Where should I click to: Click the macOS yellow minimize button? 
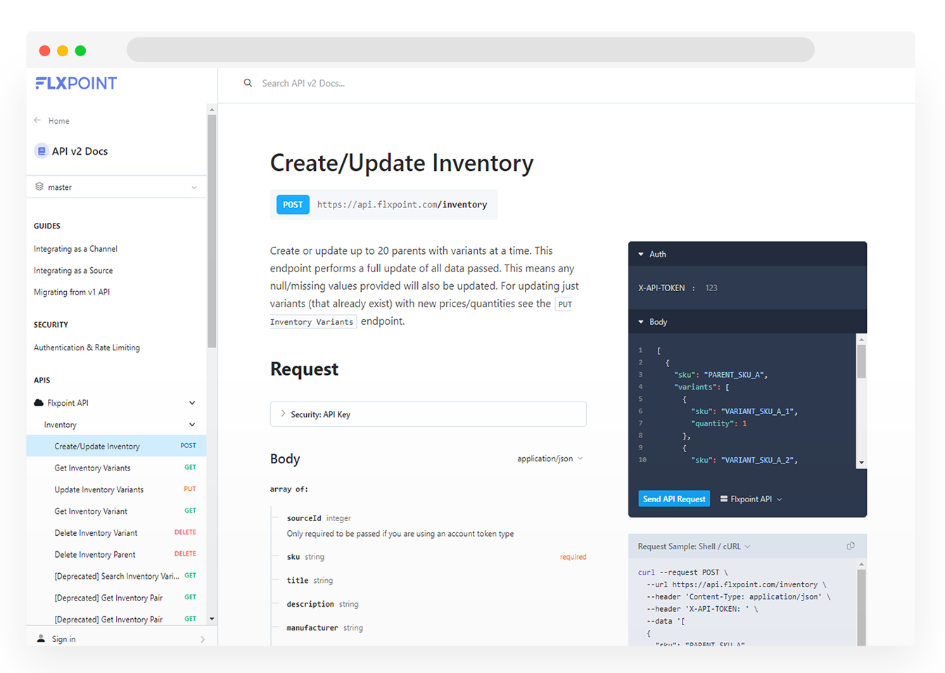coord(63,51)
